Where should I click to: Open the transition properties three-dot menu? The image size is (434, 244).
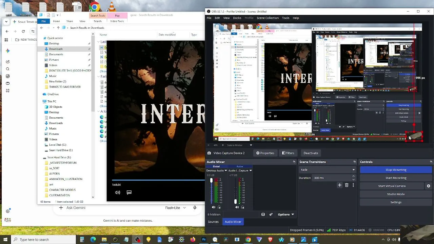(x=353, y=185)
